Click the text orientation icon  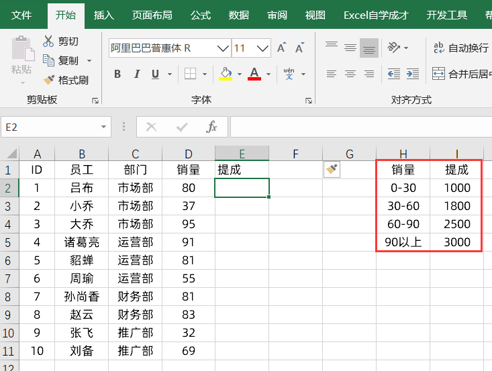394,48
